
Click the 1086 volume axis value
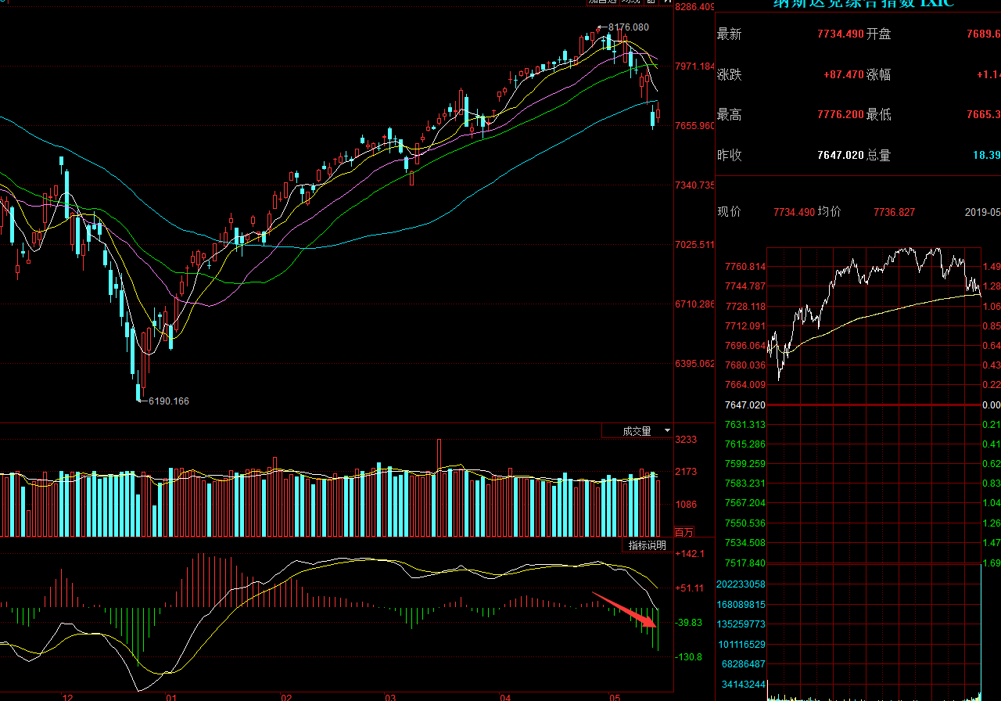pos(686,505)
